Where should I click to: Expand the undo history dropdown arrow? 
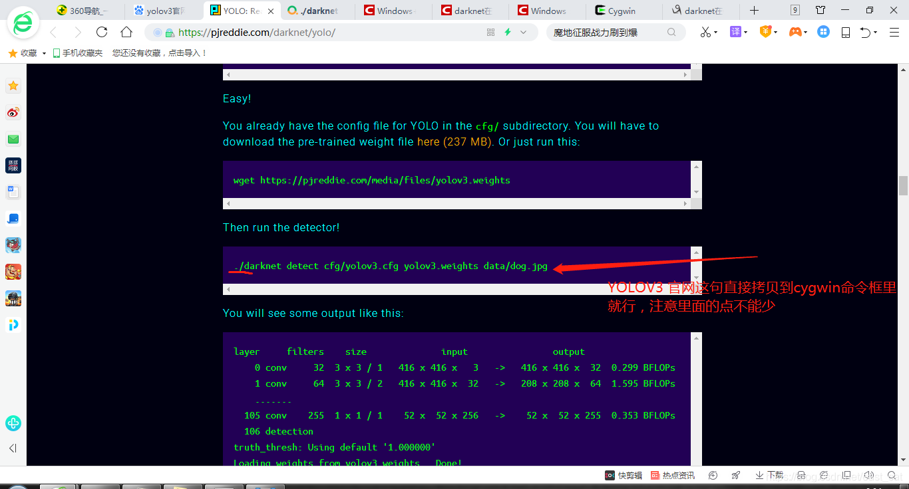tap(875, 33)
